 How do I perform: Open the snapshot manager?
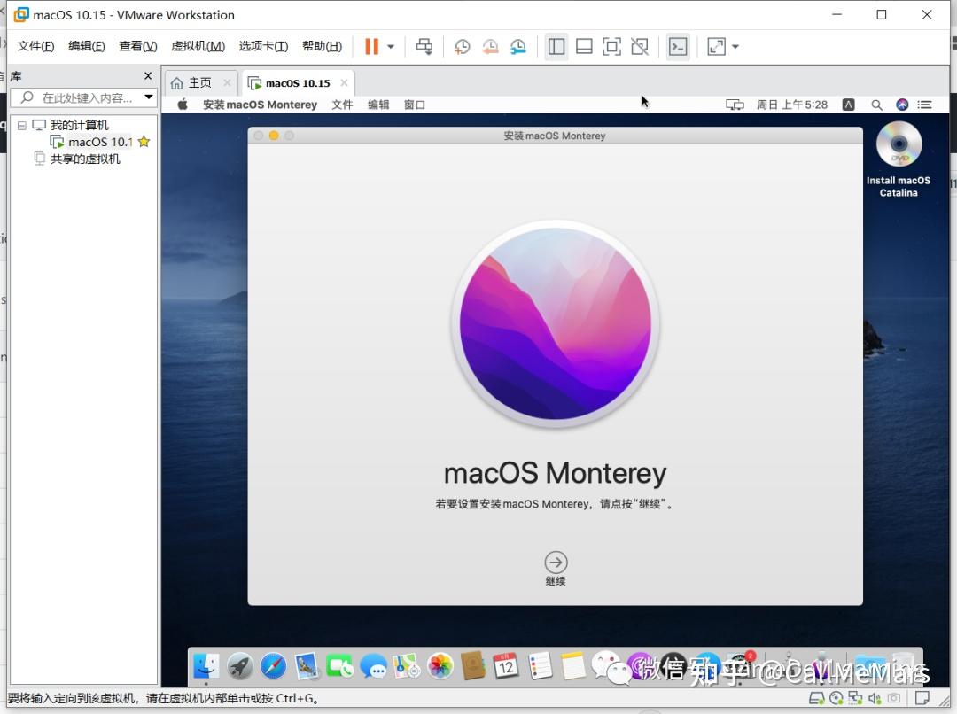tap(518, 46)
